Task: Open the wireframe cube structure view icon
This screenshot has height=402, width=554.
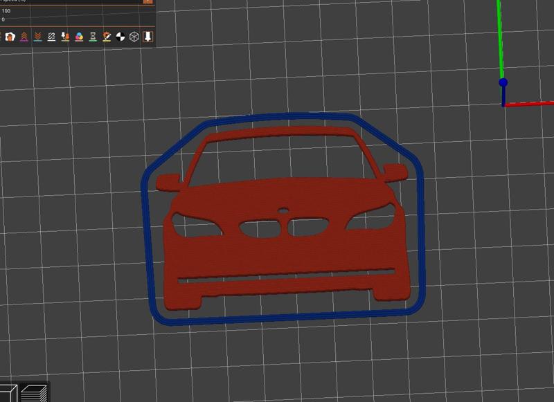Action: pos(133,37)
